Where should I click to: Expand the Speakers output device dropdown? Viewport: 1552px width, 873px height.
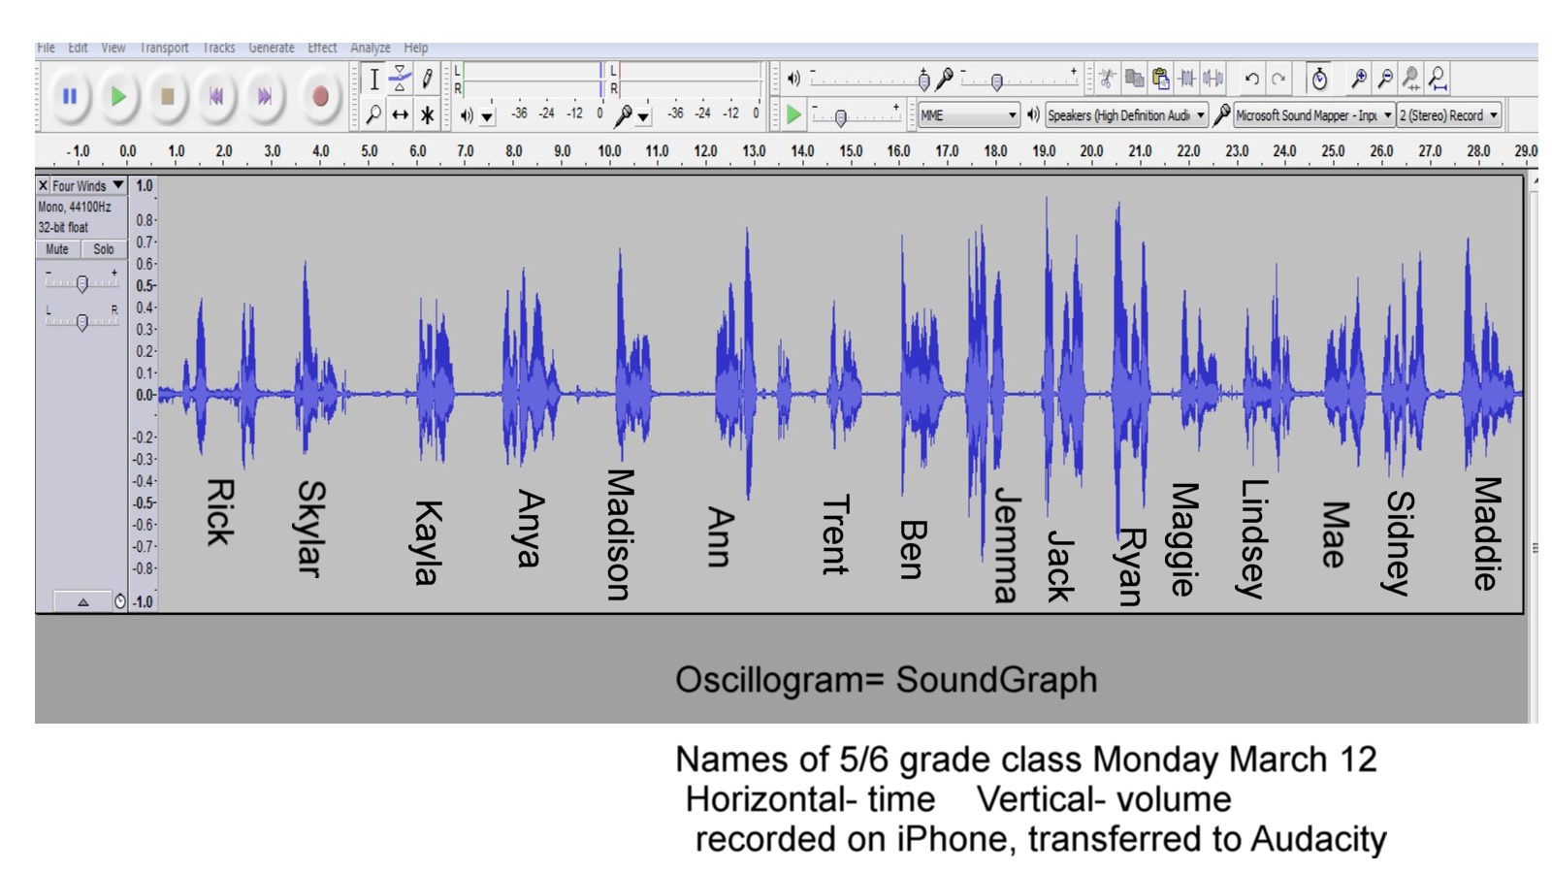pyautogui.click(x=1126, y=115)
